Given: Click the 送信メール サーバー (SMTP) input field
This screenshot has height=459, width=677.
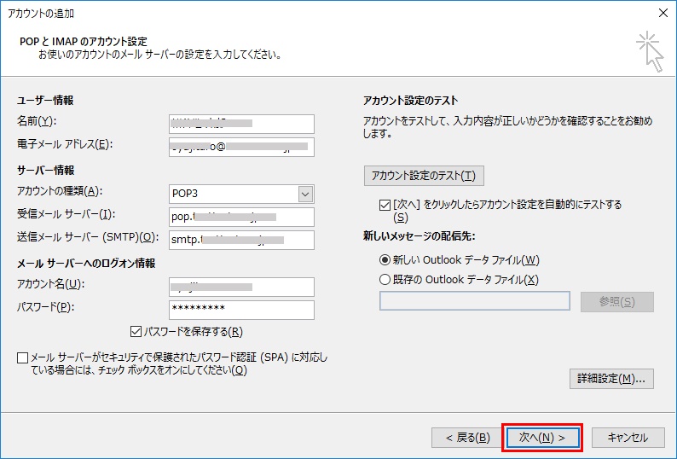Looking at the screenshot, I should point(241,240).
